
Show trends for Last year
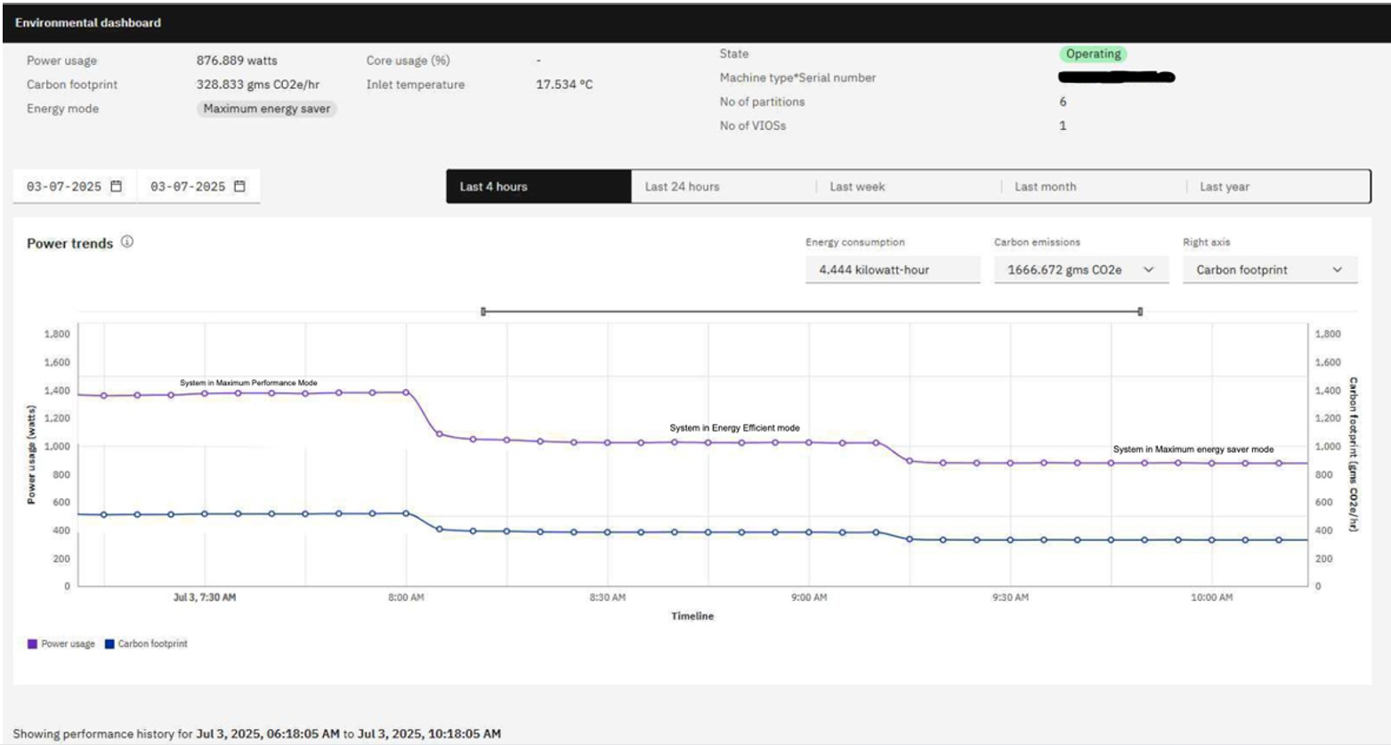coord(1226,186)
